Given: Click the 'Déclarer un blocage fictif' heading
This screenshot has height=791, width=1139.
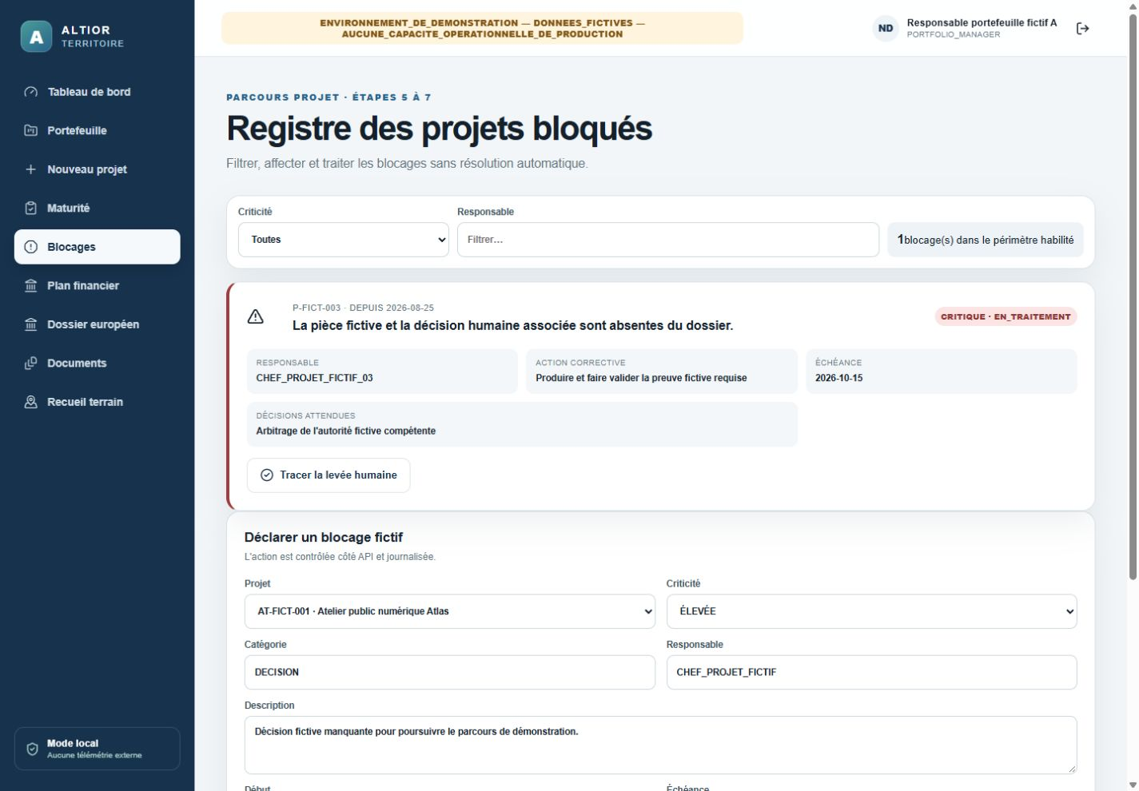Looking at the screenshot, I should point(324,537).
